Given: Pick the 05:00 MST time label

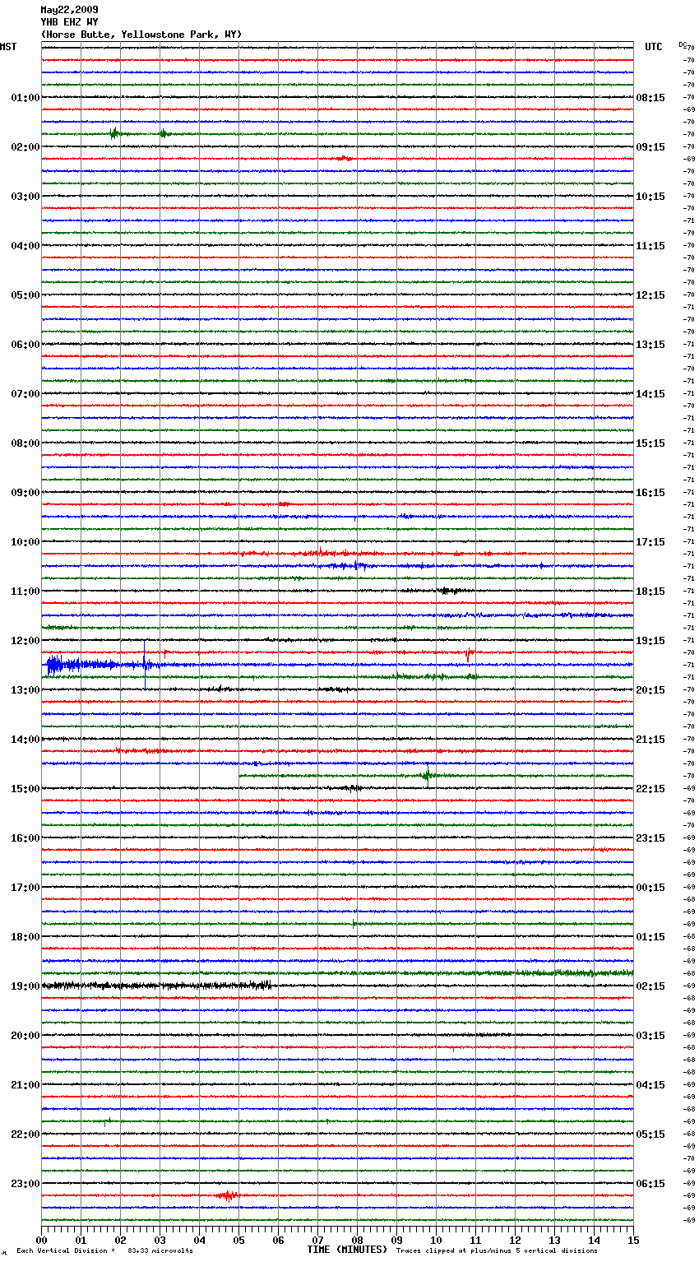Looking at the screenshot, I should coord(25,295).
